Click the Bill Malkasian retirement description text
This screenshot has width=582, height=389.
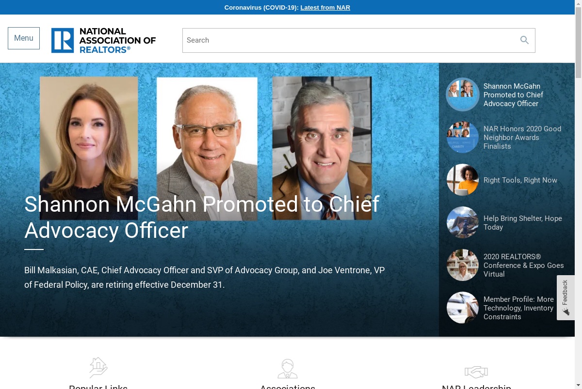tap(205, 278)
